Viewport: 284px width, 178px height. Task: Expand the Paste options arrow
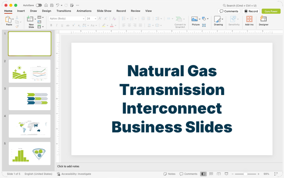tap(13, 19)
